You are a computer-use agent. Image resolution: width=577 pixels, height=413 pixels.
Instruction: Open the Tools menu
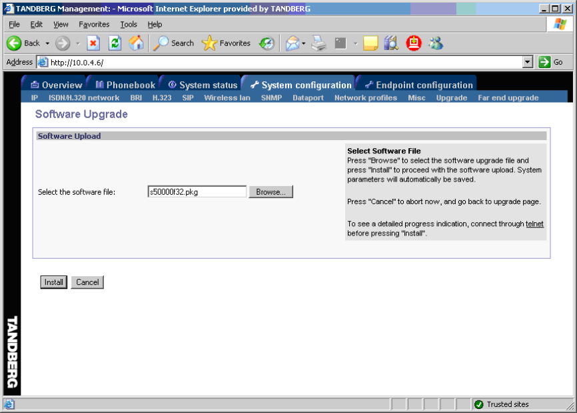click(129, 24)
